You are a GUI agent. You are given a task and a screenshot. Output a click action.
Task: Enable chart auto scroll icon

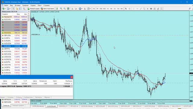point(72,9)
